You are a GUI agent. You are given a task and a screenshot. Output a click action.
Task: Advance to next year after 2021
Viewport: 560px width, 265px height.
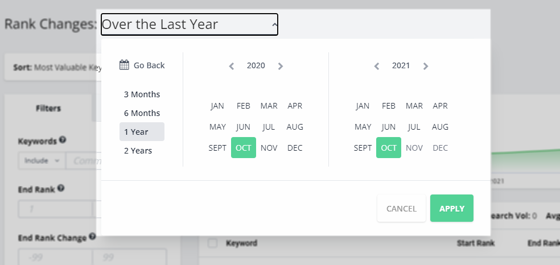tap(425, 66)
